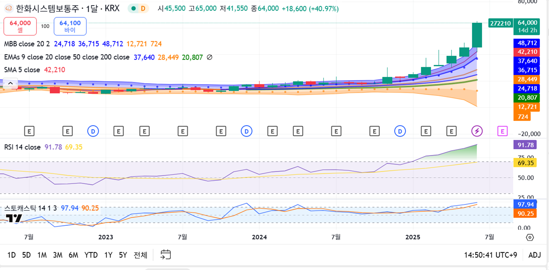
Task: Click the 2023 label on time axis
Action: [x=106, y=237]
